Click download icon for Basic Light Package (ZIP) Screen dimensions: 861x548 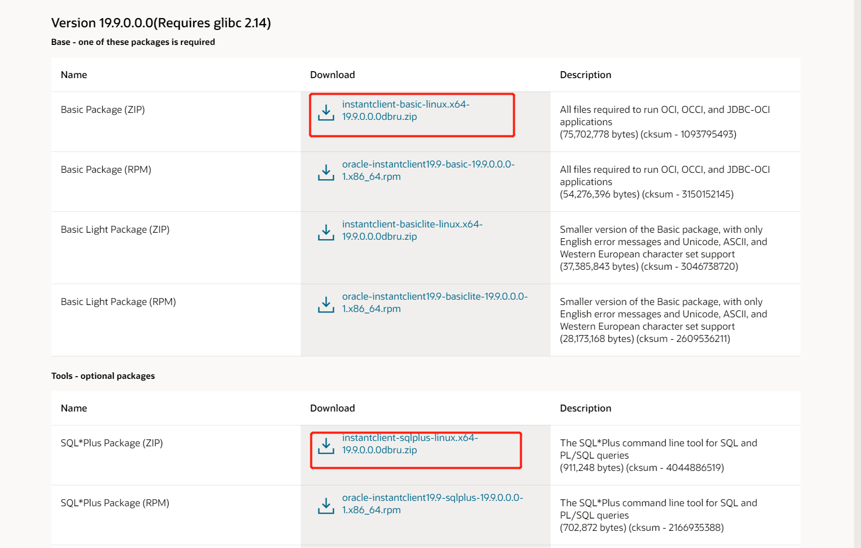tap(326, 232)
